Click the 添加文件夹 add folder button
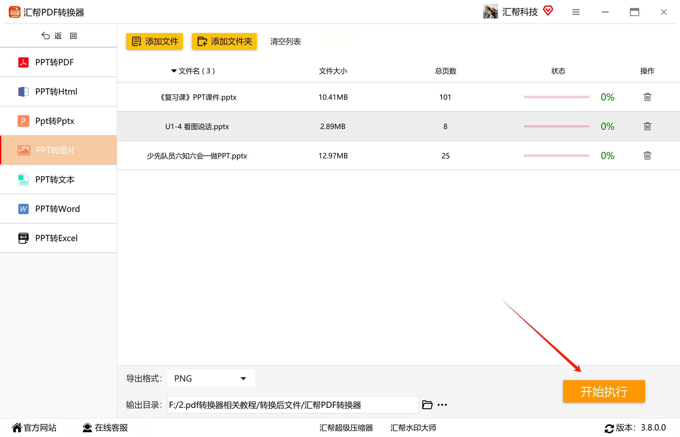The image size is (680, 437). pos(224,41)
